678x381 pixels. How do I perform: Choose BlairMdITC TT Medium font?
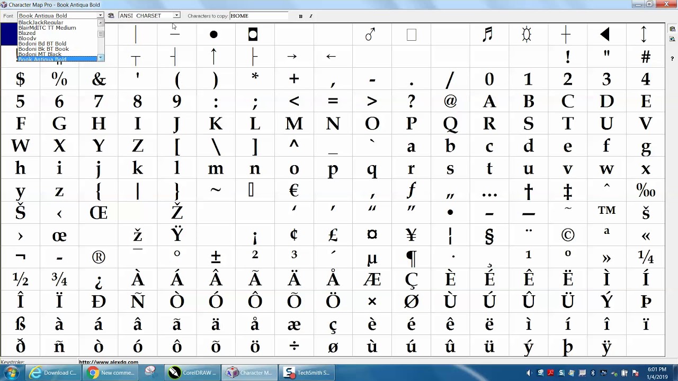(47, 28)
